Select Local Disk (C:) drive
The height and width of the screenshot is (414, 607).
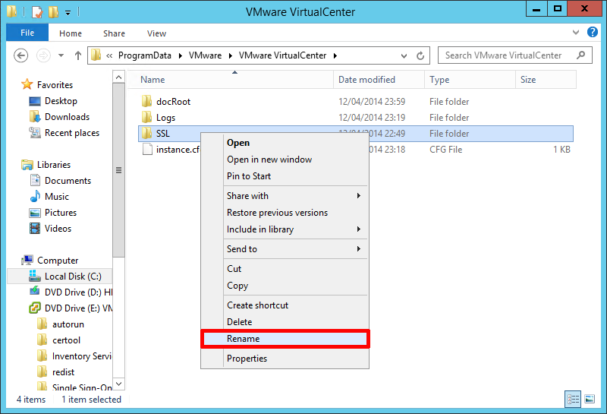pos(73,276)
